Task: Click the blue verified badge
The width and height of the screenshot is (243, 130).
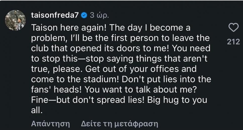Action: 84,15
